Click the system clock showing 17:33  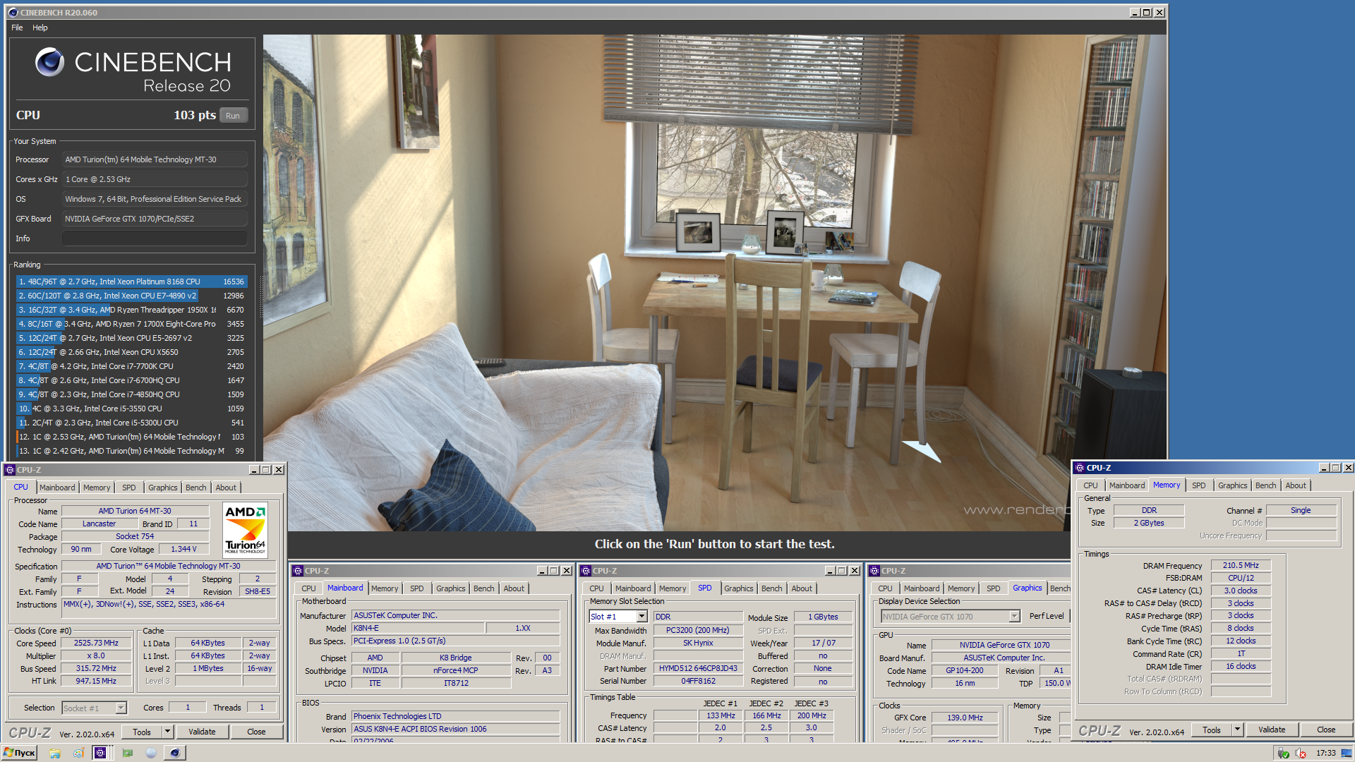click(x=1326, y=753)
